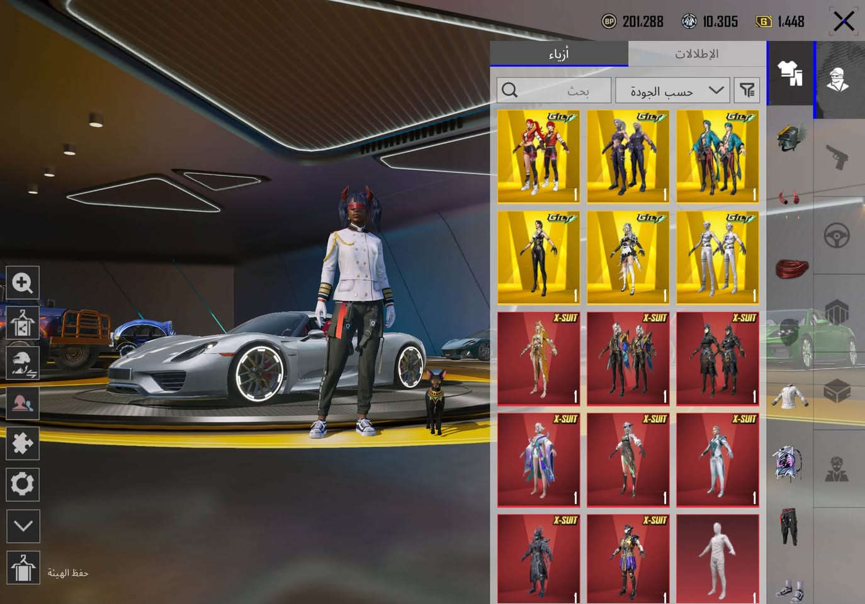The height and width of the screenshot is (604, 865).
Task: Click the بحث search field
Action: 554,91
